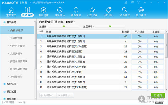Sort by 总题数 column header
The image size is (168, 105).
tap(125, 32)
